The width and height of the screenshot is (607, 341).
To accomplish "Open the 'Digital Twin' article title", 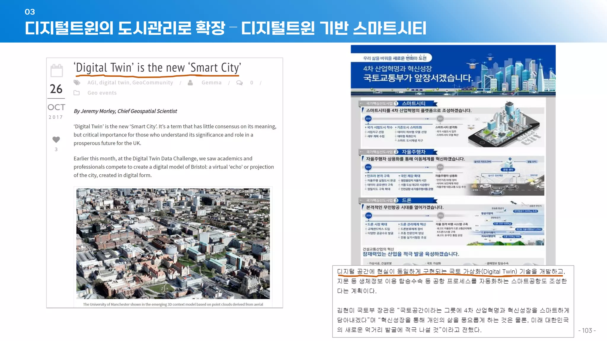I will (157, 68).
